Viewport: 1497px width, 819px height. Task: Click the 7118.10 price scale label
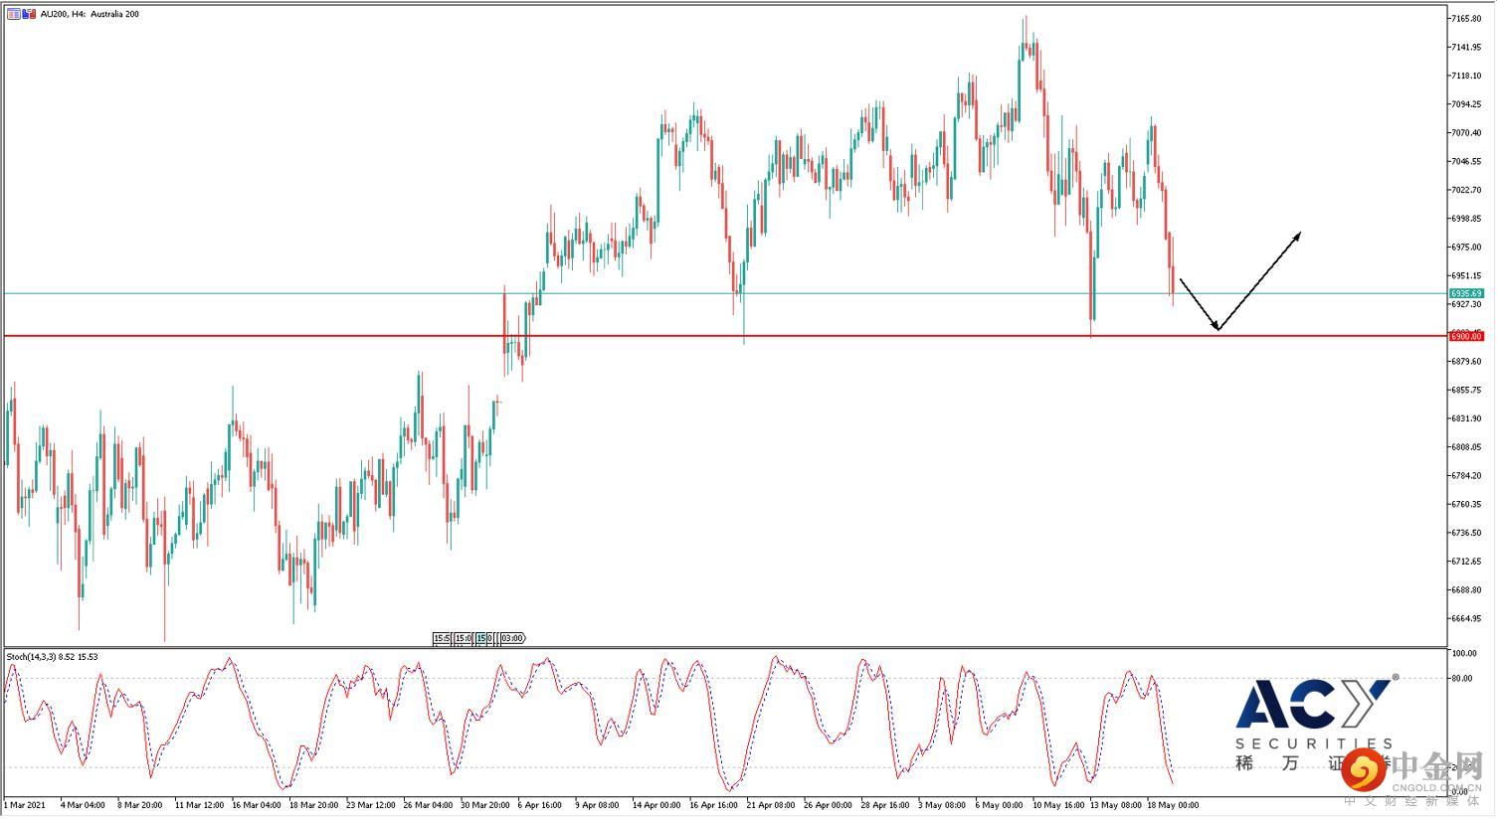coord(1466,76)
